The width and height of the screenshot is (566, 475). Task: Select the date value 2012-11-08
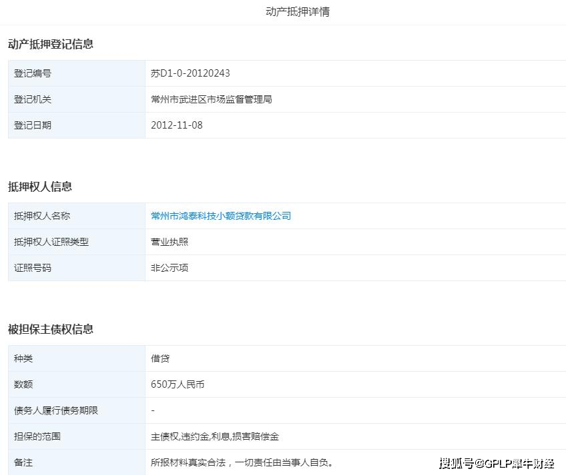tap(176, 125)
